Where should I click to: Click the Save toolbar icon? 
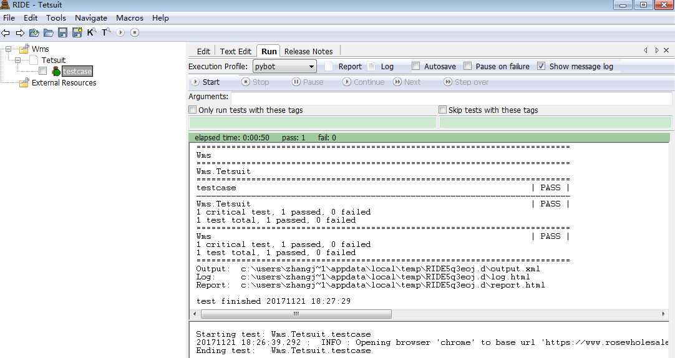click(63, 32)
